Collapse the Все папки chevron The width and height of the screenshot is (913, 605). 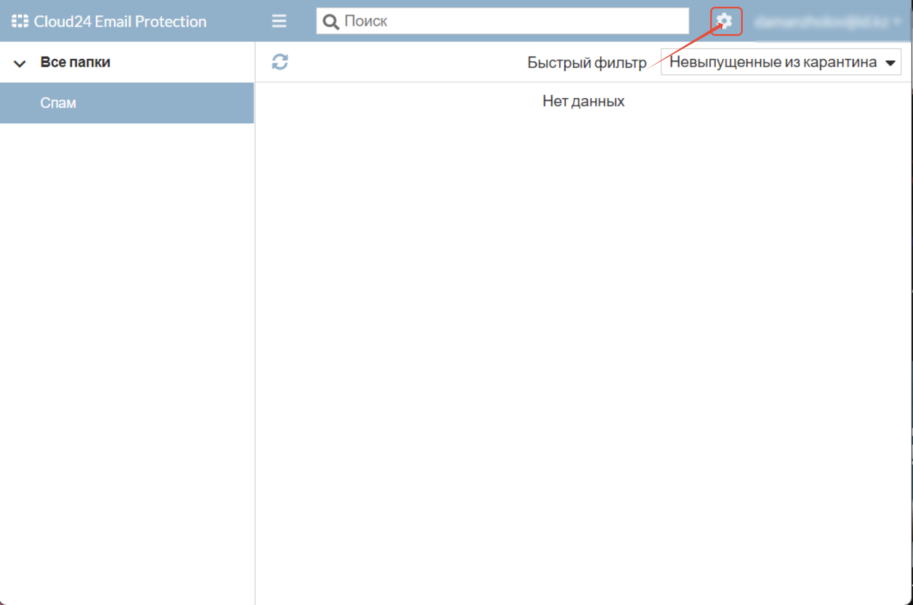(19, 63)
